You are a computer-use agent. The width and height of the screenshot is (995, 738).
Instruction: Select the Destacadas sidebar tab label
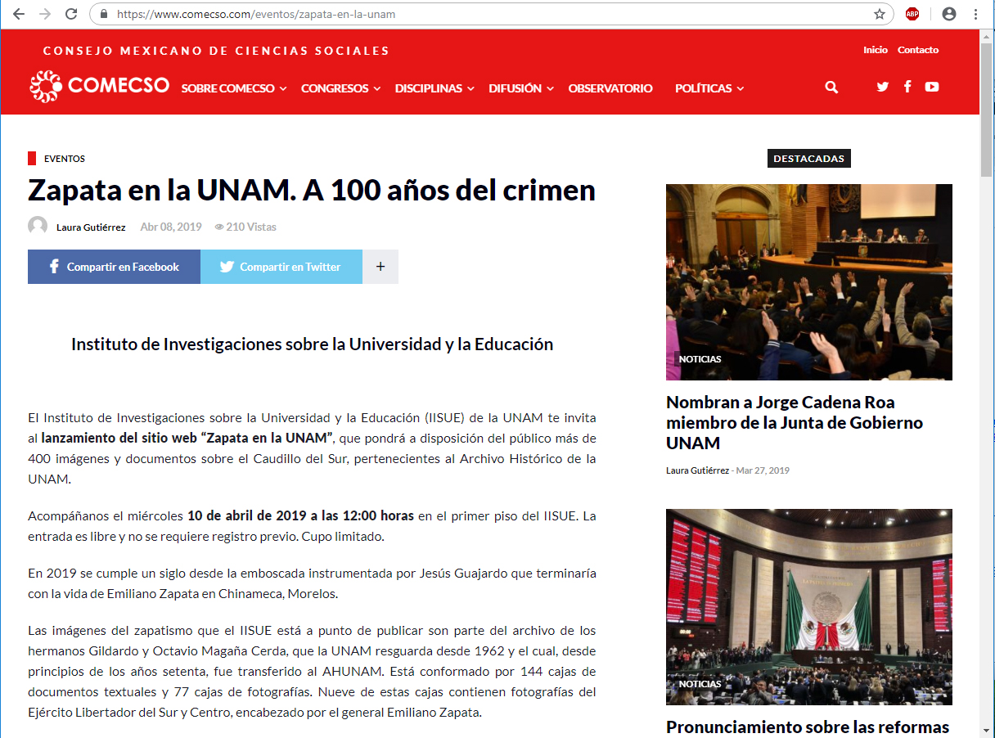coord(809,159)
